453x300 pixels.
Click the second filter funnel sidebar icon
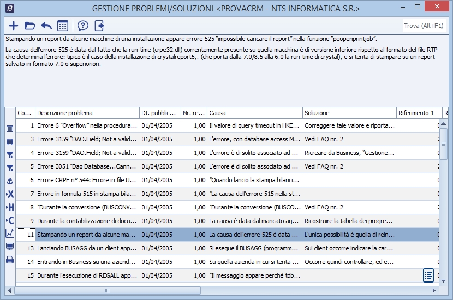coord(10,168)
